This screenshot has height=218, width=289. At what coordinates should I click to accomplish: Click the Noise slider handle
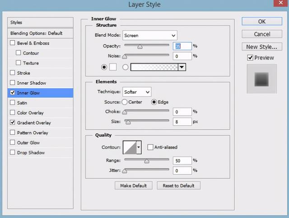tap(125, 56)
